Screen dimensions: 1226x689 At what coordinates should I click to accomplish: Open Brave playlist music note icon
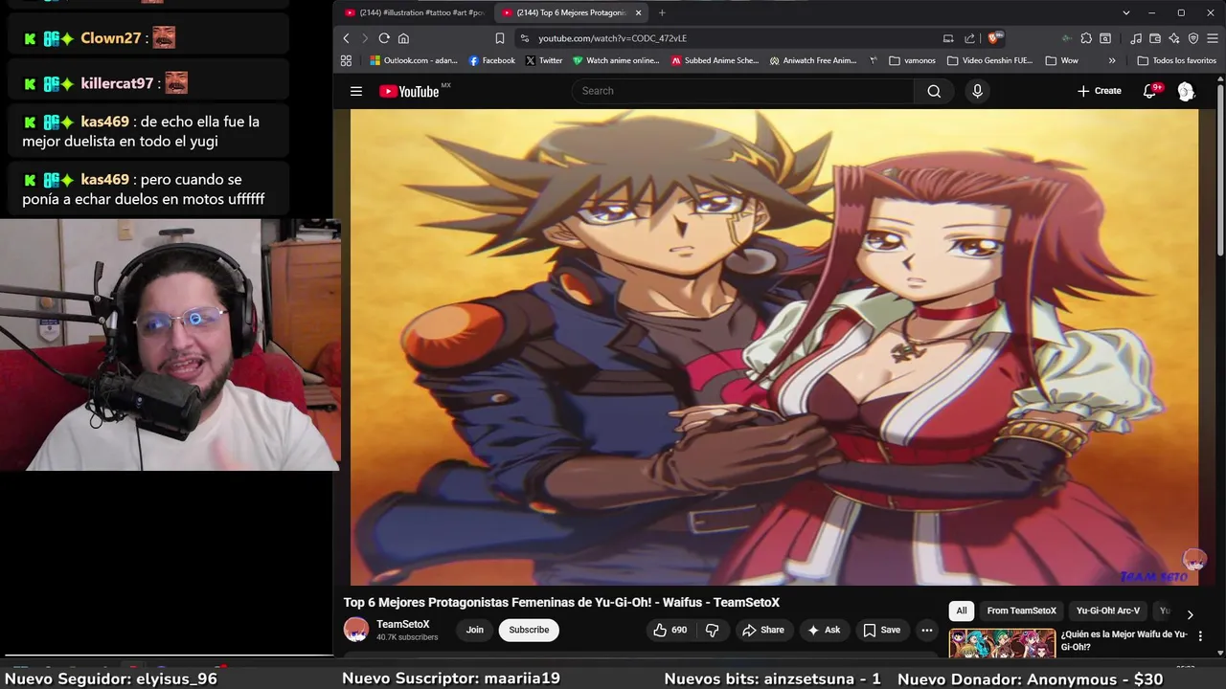1136,38
